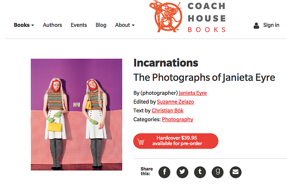
Task: Share this book by email
Action: (236, 172)
